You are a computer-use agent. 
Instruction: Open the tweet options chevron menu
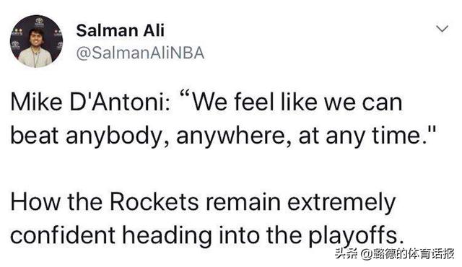pos(442,29)
